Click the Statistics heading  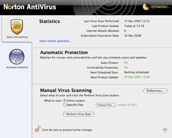50,21
